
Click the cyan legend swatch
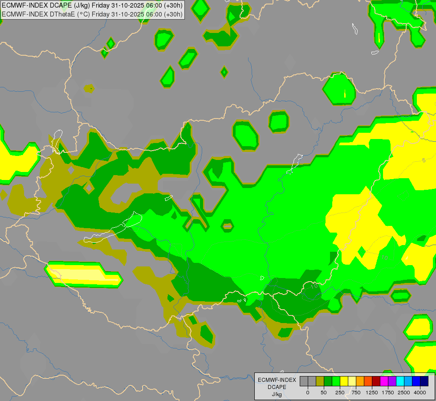click(400, 381)
